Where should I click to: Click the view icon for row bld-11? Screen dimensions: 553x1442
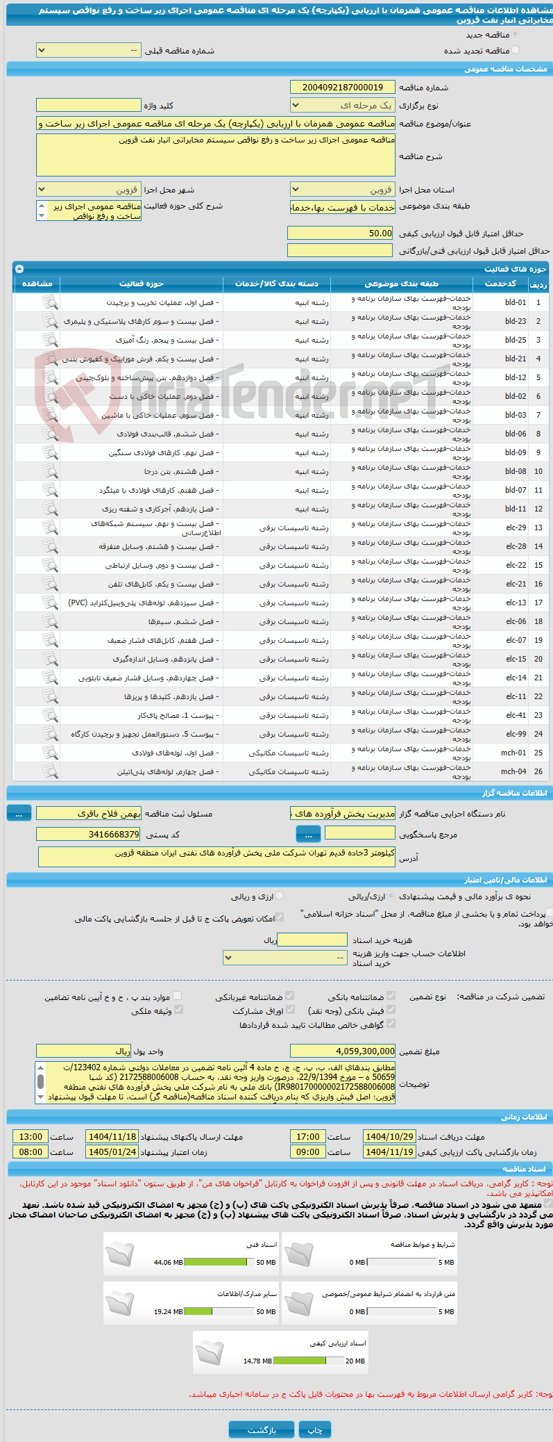(50, 509)
